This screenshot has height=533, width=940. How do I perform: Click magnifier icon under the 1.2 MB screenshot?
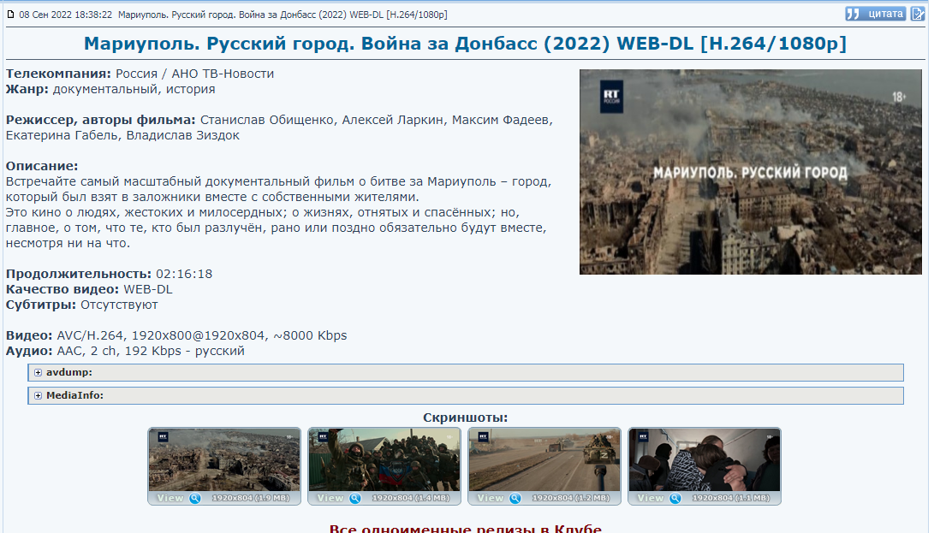(x=515, y=498)
